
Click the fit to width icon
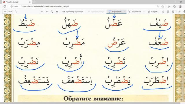click(x=57, y=12)
